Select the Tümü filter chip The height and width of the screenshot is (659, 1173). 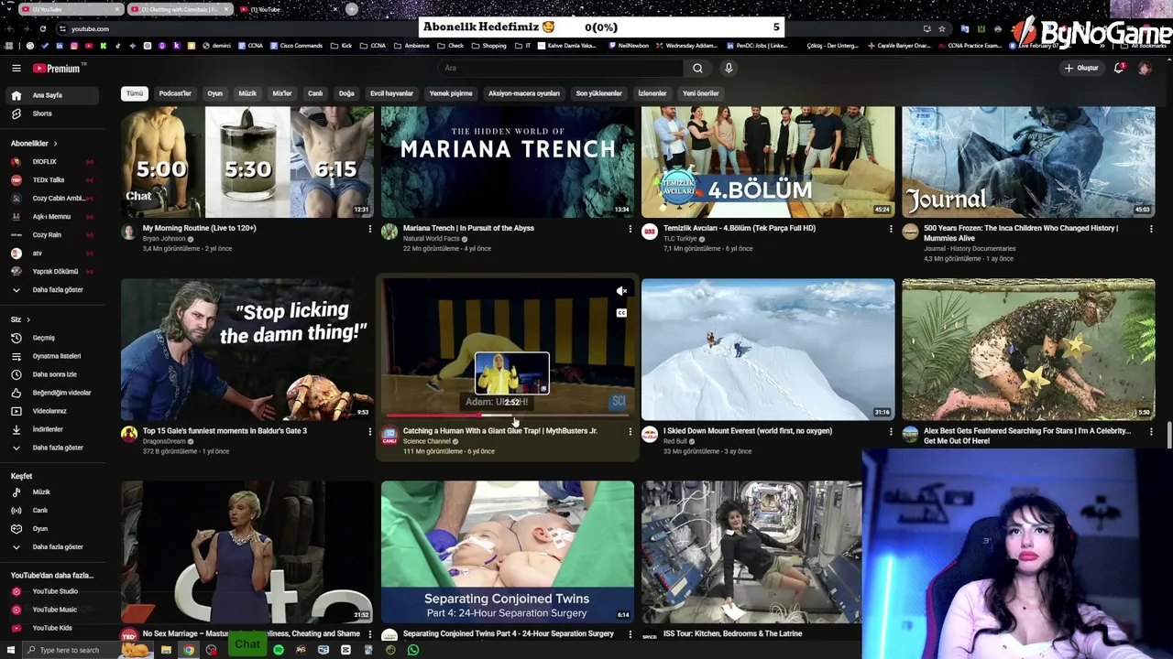[x=135, y=93]
